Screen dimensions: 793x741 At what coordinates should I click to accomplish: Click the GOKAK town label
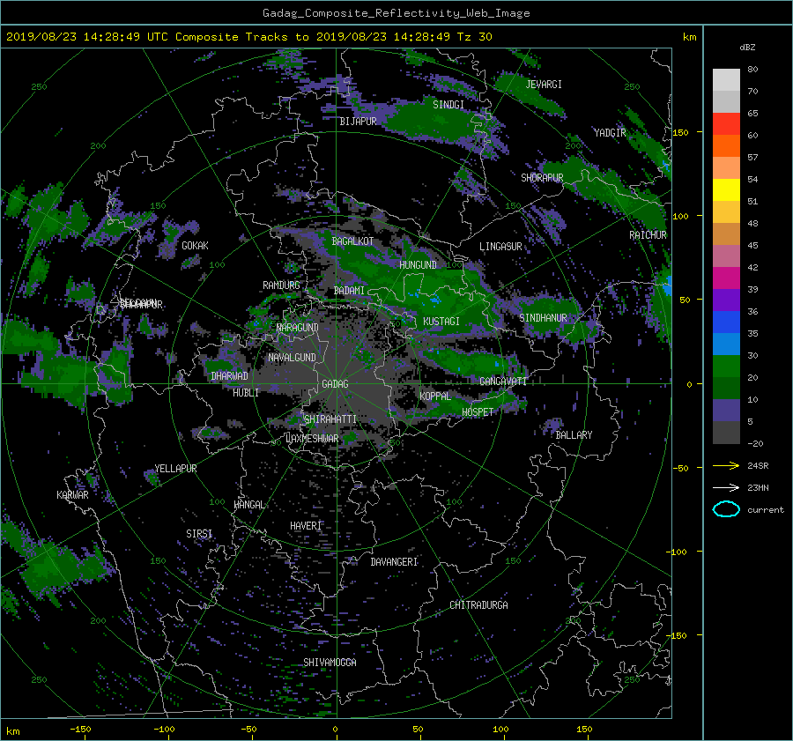click(x=195, y=246)
